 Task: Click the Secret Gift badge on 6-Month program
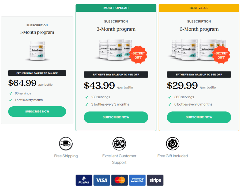click(221, 55)
